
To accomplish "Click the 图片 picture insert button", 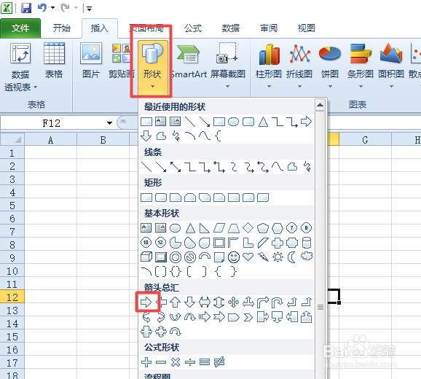I will click(x=91, y=60).
